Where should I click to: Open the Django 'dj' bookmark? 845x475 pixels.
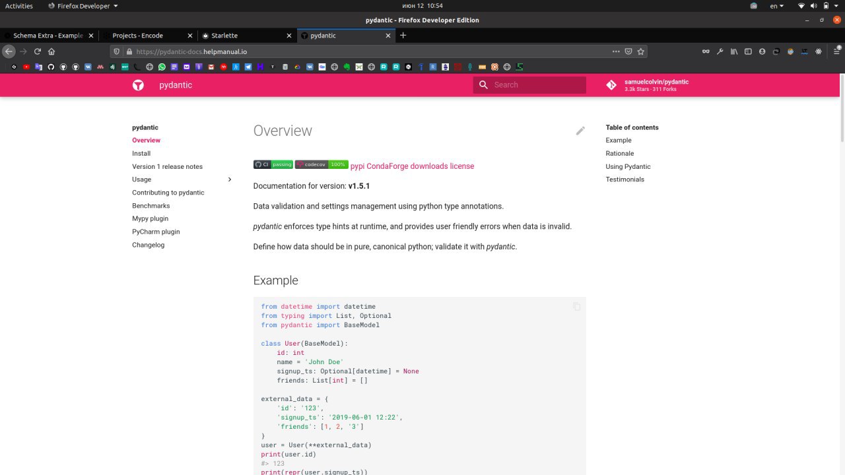tap(112, 67)
